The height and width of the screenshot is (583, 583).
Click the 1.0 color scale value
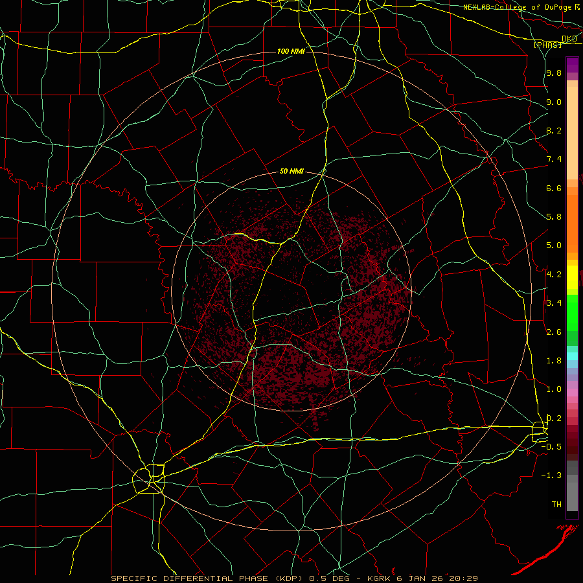554,389
